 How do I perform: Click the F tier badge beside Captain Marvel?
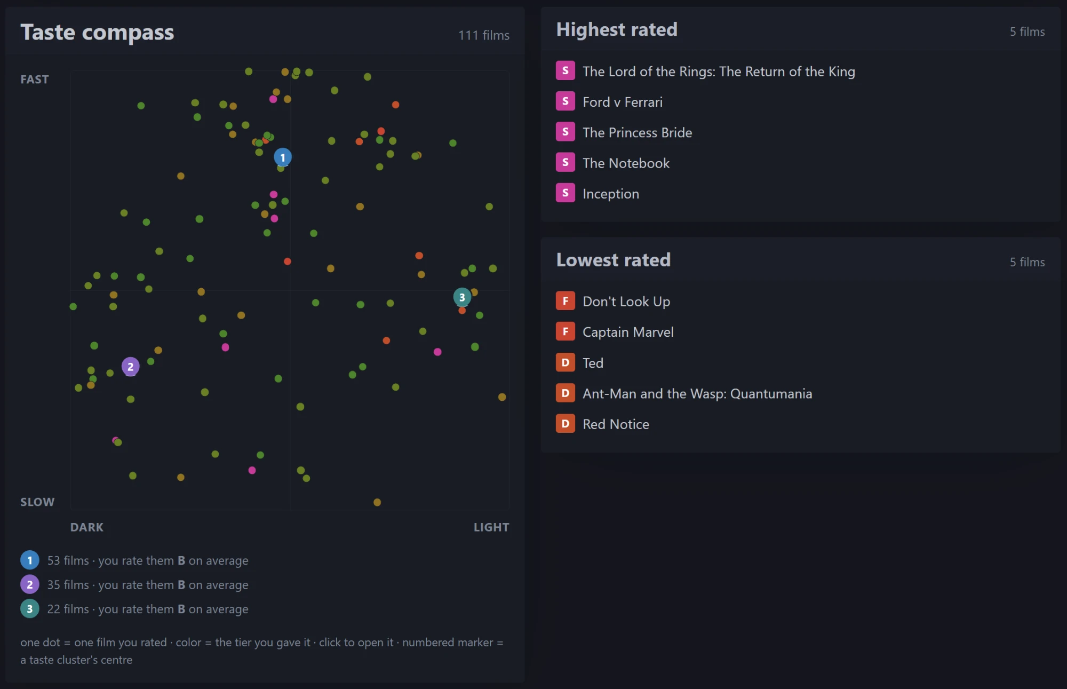coord(566,332)
